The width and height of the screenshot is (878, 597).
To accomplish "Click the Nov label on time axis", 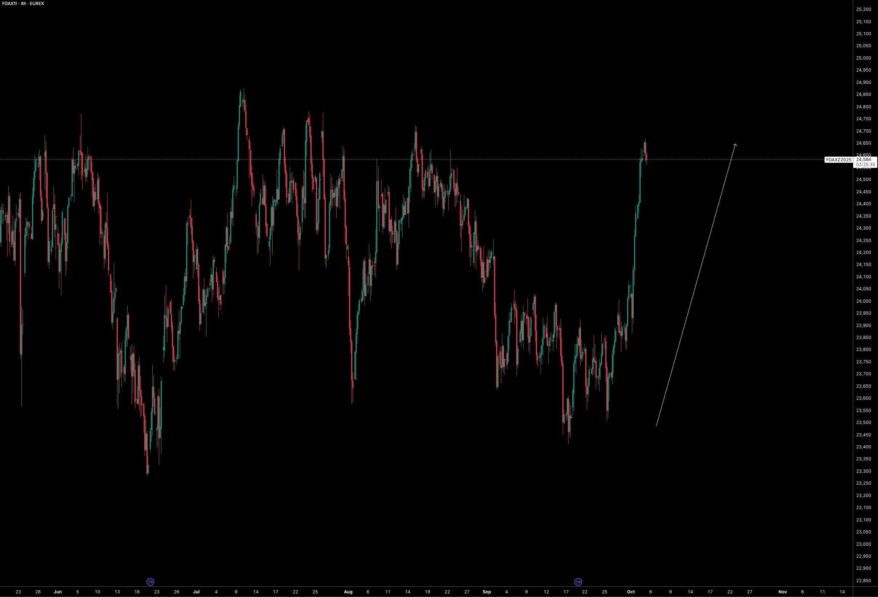I will pyautogui.click(x=782, y=592).
